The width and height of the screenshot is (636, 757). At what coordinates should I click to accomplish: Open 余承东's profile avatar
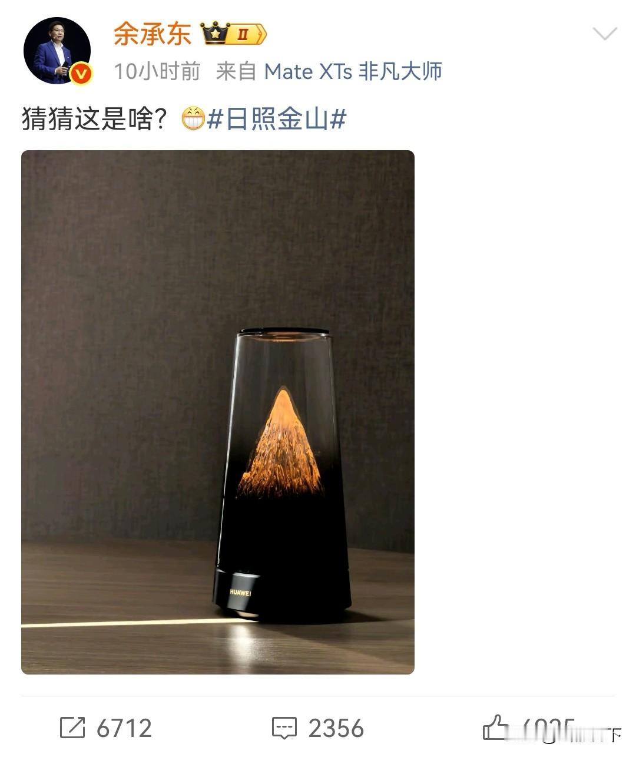(x=57, y=51)
